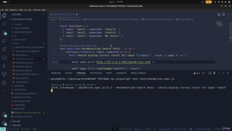
Task: Open changes compare icon in editor toolbar
Action: [219, 15]
